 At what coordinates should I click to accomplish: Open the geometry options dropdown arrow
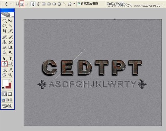coord(74,4)
